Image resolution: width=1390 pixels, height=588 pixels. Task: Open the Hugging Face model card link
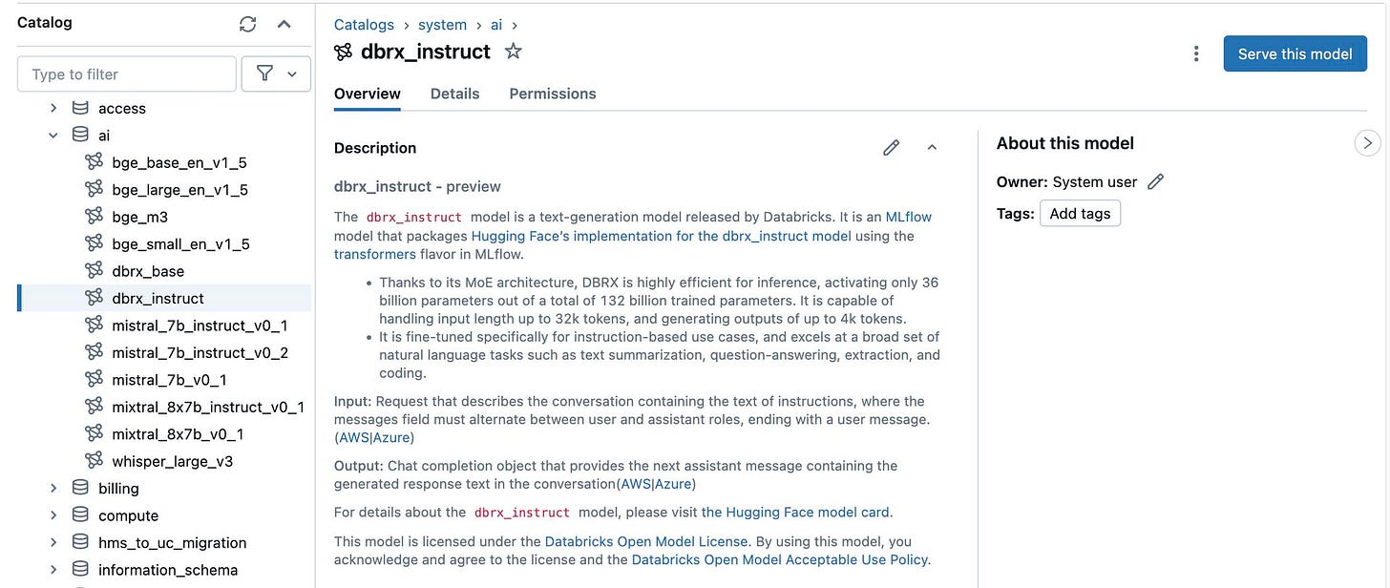[795, 513]
